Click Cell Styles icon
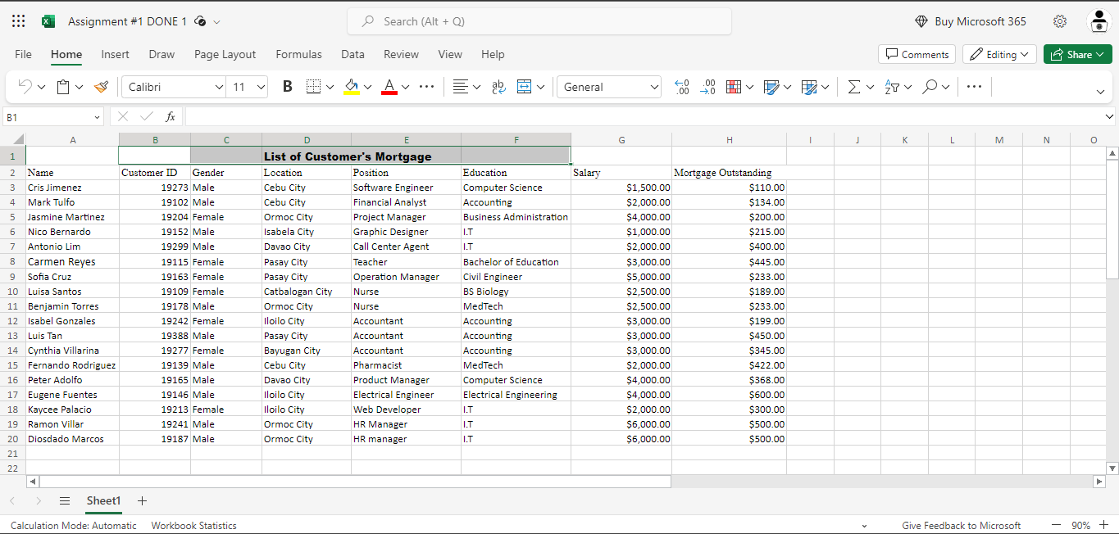The width and height of the screenshot is (1119, 534). (810, 87)
